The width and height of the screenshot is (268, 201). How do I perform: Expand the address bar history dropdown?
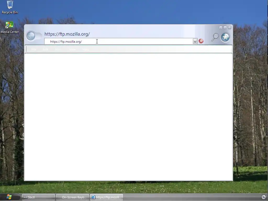coord(195,41)
